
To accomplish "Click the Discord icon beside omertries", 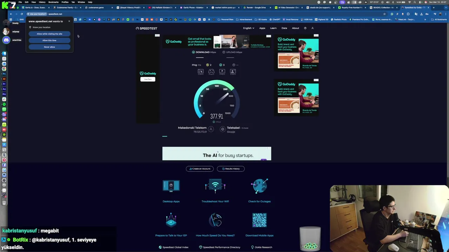I will [6, 40].
